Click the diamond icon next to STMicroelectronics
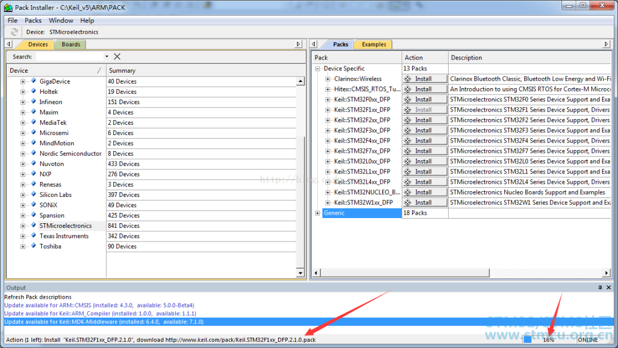The image size is (618, 348). click(x=34, y=225)
